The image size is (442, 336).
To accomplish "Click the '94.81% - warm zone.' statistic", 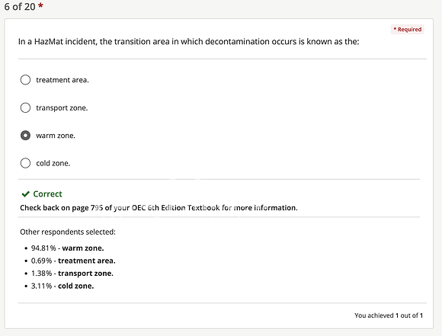I will pos(67,248).
